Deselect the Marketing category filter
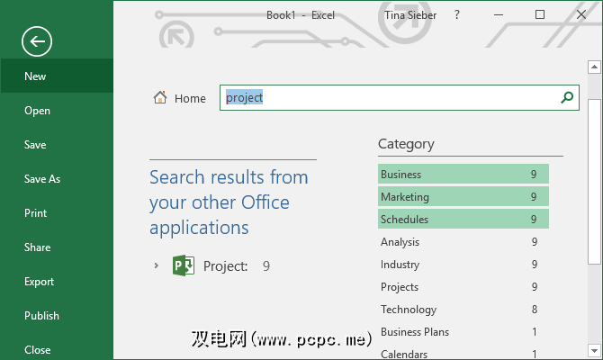Image resolution: width=603 pixels, height=360 pixels. coord(463,197)
